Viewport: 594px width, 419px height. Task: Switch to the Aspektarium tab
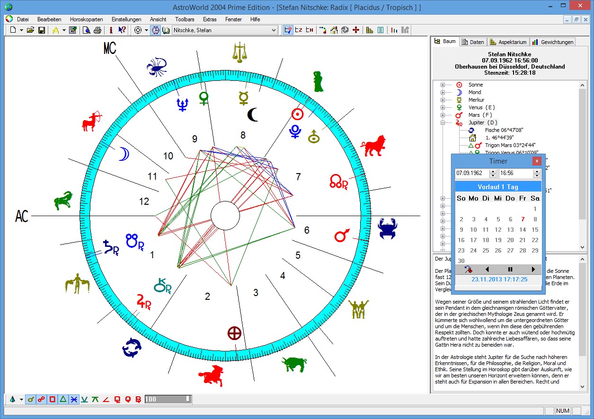(508, 42)
